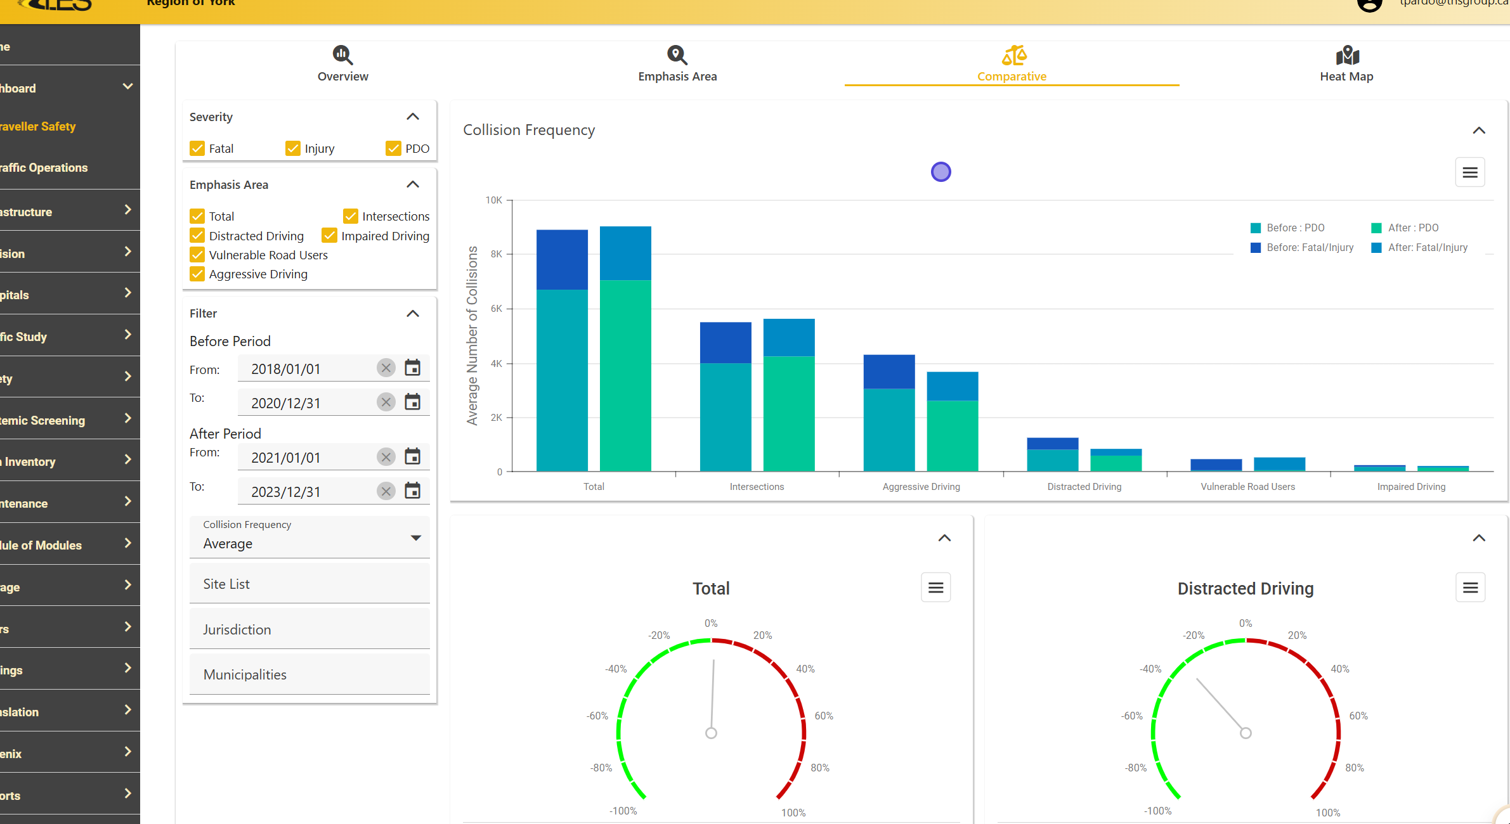Click the user account avatar icon
Viewport: 1510px width, 824px height.
click(1369, 5)
